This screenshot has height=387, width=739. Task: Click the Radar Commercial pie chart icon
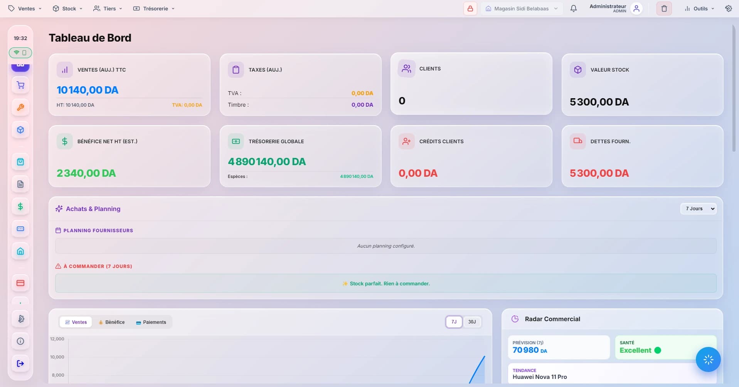[x=515, y=319]
